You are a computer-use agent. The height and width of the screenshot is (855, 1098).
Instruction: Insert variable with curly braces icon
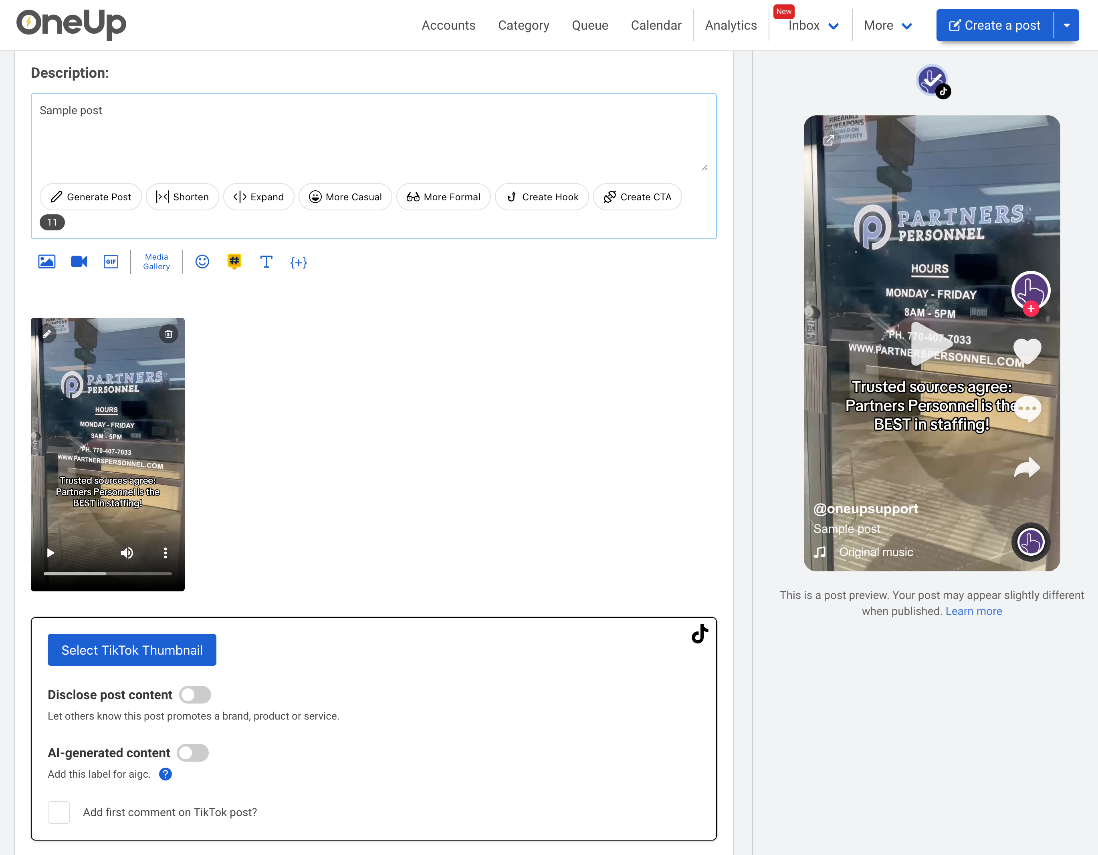tap(298, 262)
